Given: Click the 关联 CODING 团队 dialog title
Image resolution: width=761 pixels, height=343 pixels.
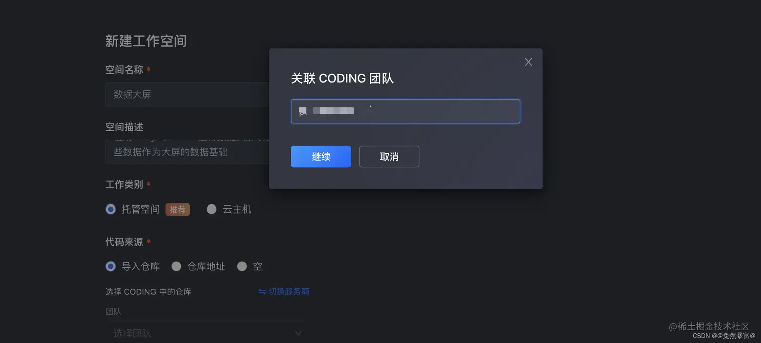Looking at the screenshot, I should tap(342, 78).
